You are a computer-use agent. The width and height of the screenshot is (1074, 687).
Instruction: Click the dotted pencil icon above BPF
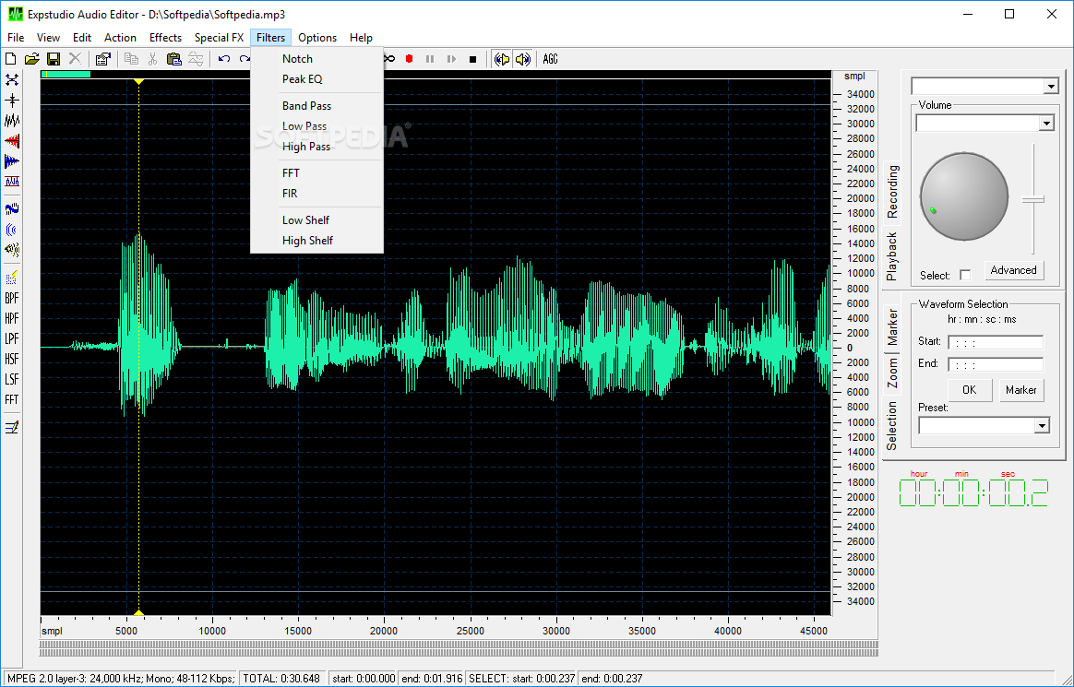(x=12, y=278)
